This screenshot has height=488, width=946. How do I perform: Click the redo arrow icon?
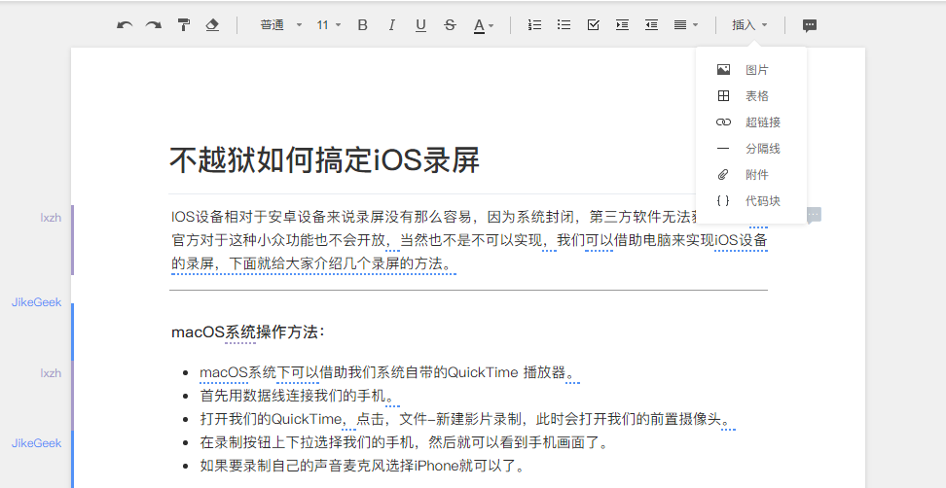point(154,25)
